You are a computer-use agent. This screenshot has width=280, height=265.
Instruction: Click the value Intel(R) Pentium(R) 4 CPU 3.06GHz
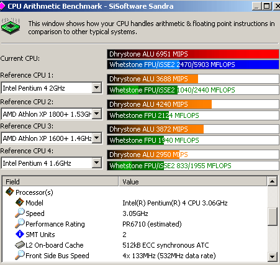[175, 203]
